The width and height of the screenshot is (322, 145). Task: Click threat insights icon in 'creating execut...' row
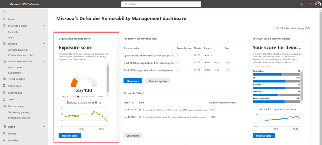pyautogui.click(x=195, y=70)
